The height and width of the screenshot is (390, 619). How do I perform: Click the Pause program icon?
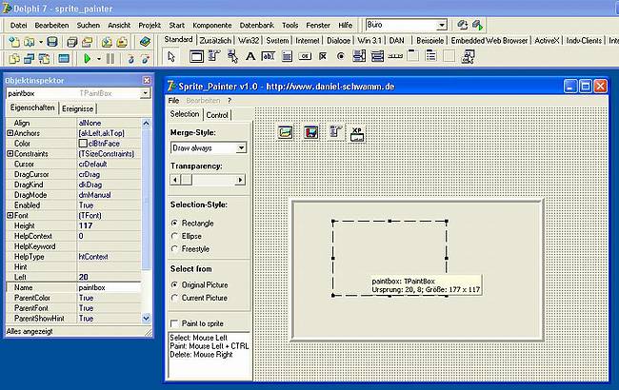(110, 59)
